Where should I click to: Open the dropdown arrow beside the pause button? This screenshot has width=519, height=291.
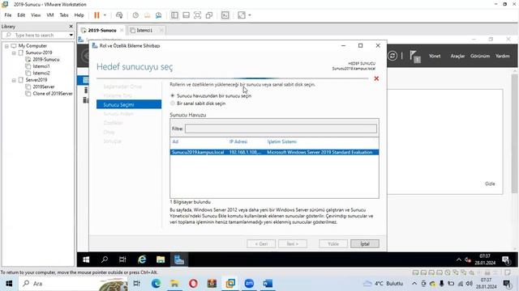105,15
